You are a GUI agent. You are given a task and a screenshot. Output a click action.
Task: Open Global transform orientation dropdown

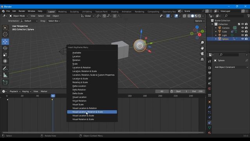point(87,16)
